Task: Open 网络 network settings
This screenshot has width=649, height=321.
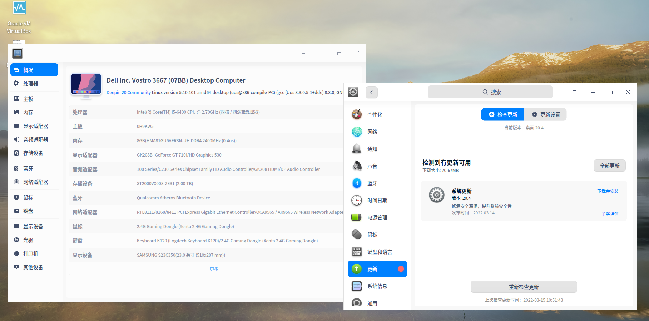Action: point(377,132)
